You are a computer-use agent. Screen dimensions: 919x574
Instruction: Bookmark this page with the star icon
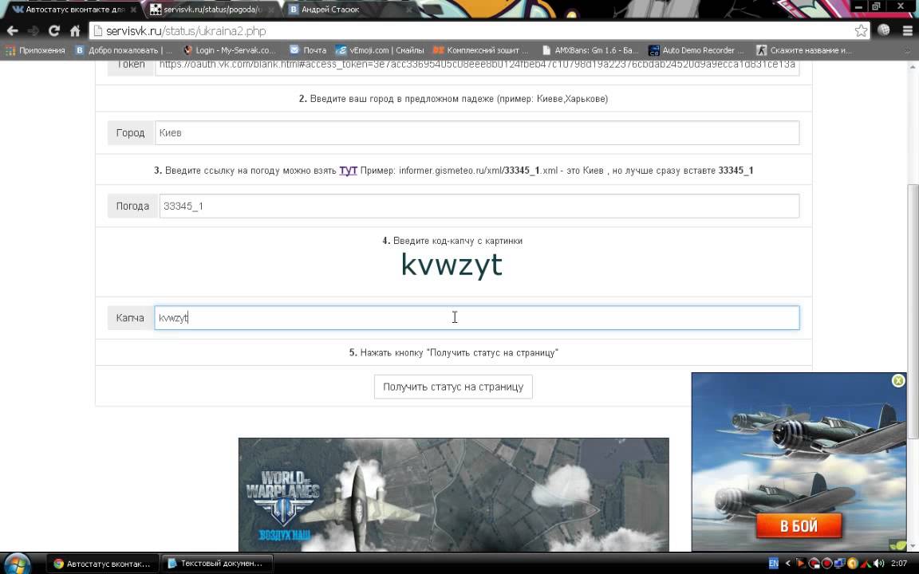pos(861,31)
